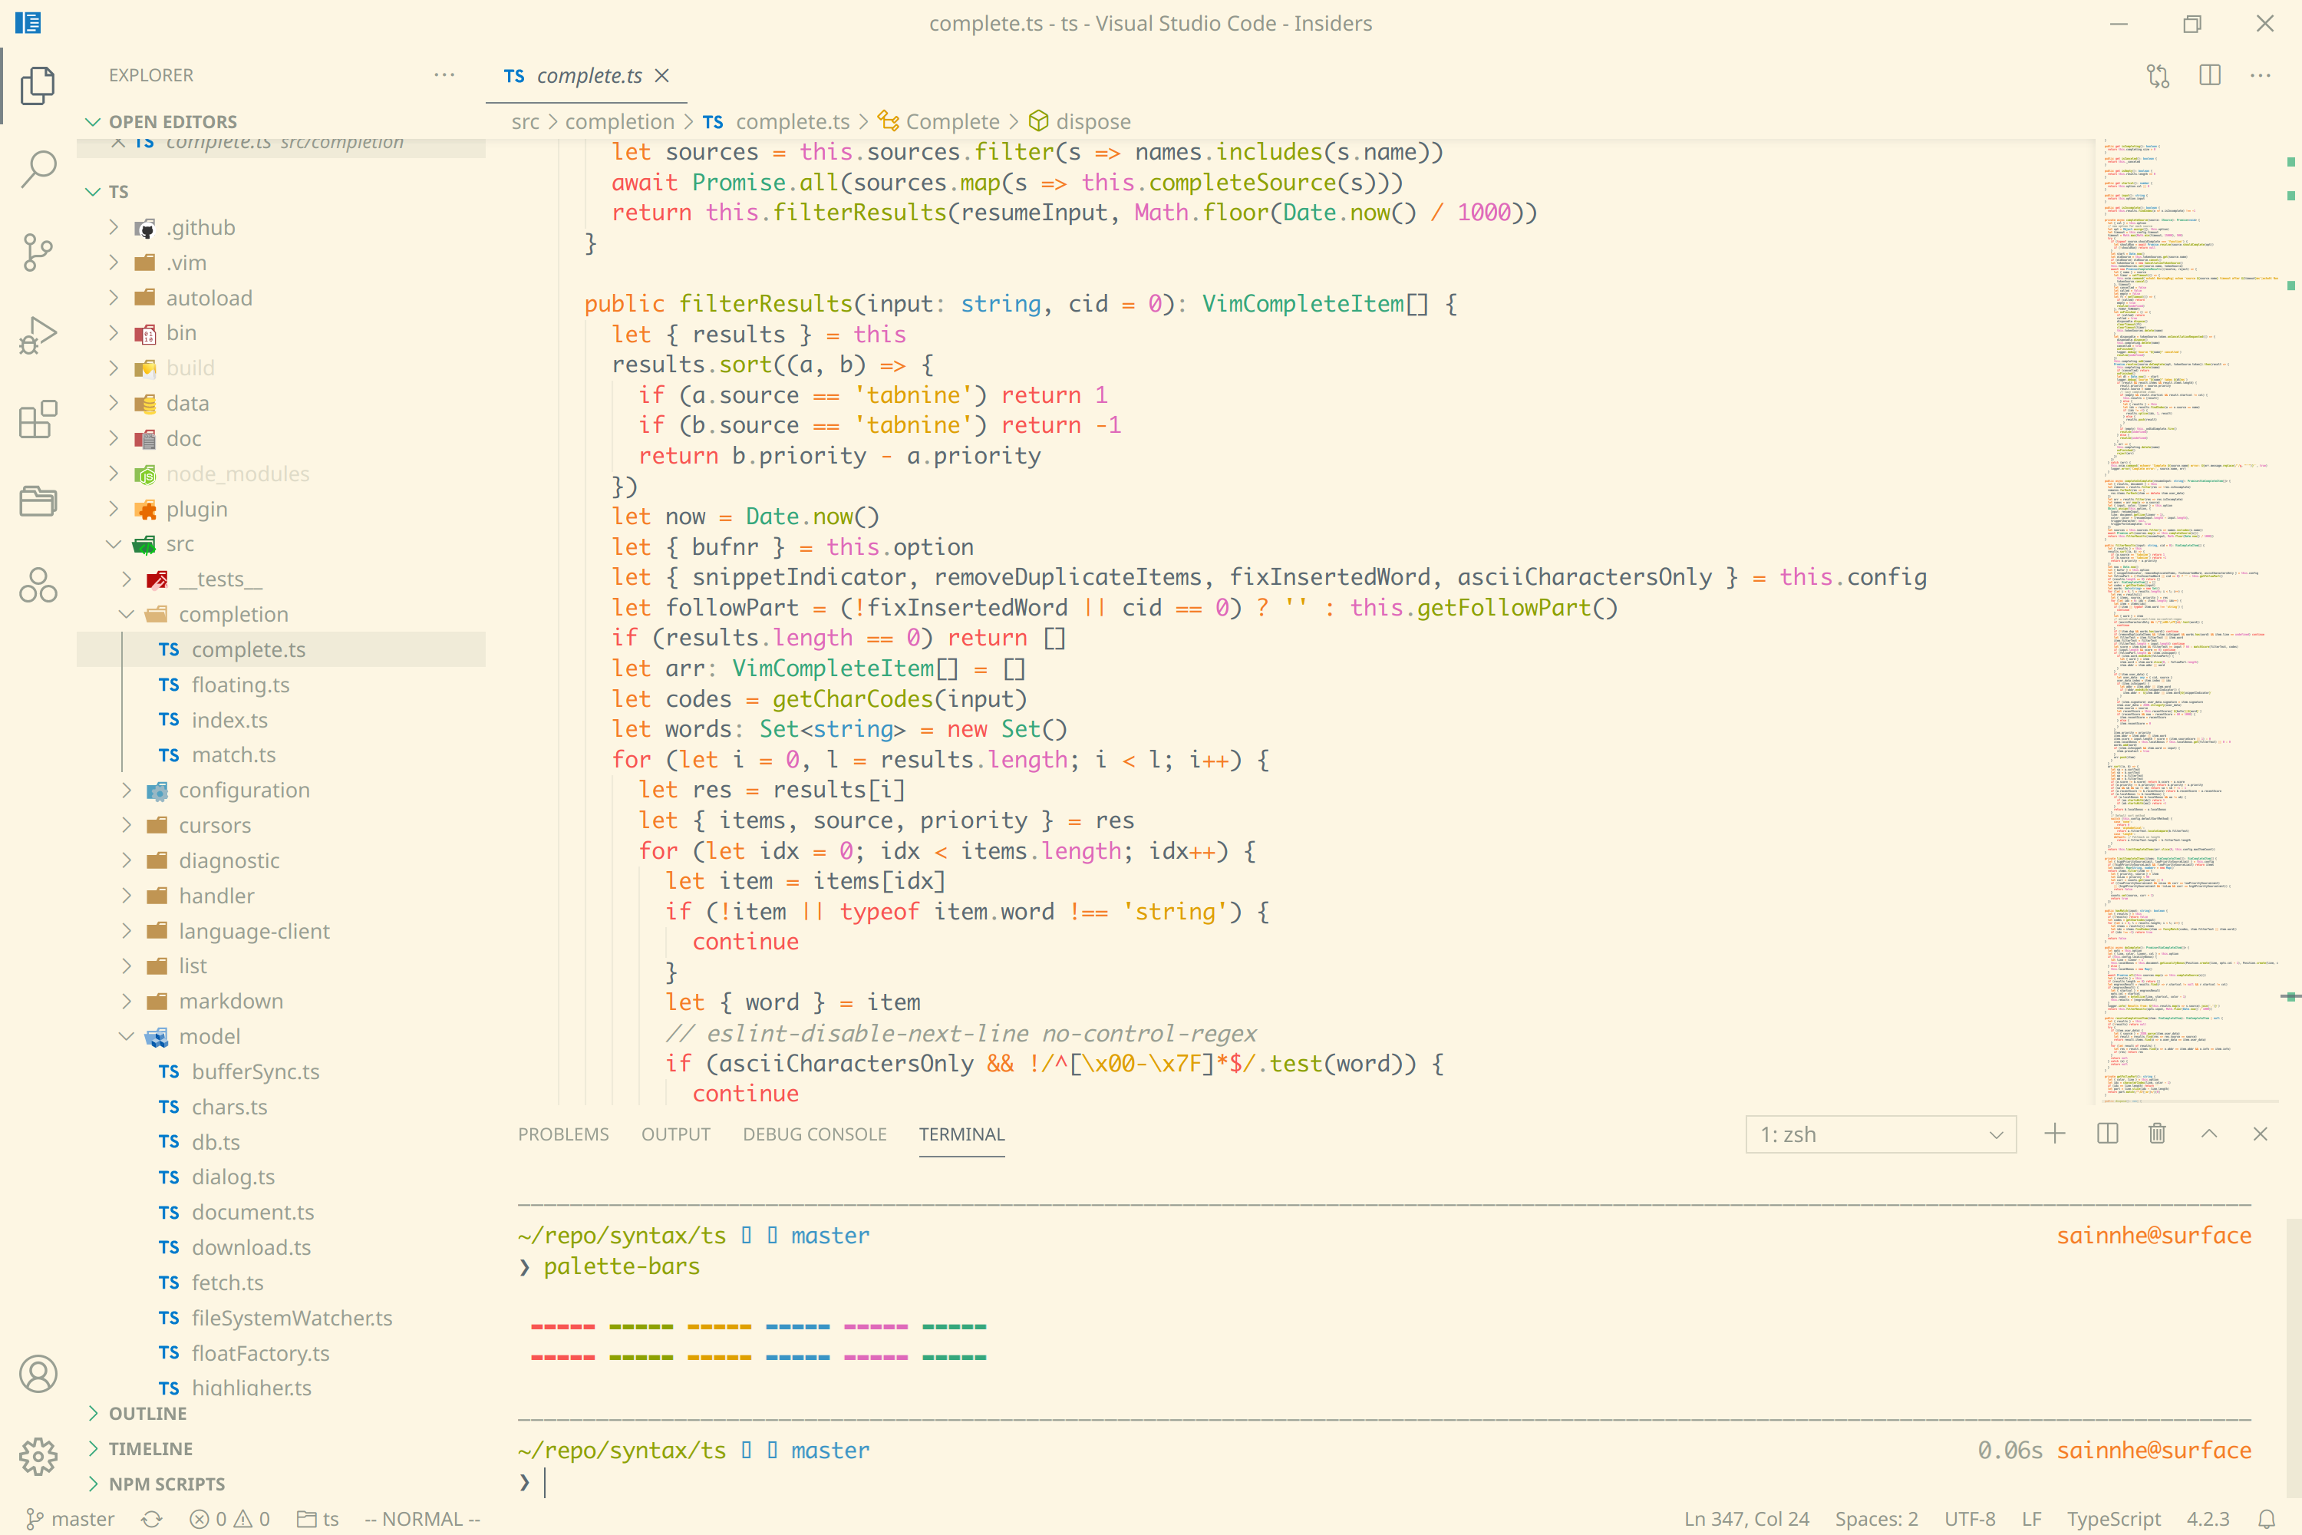Toggle notifications bell in status bar
Image resolution: width=2302 pixels, height=1535 pixels.
tap(2267, 1518)
